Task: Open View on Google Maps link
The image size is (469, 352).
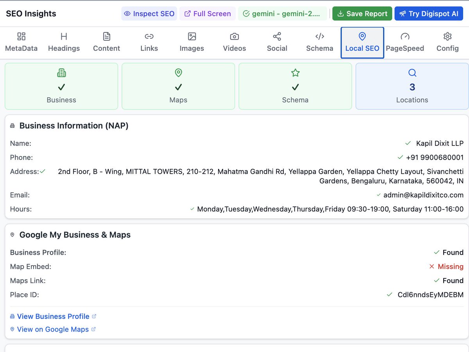Action: click(x=53, y=329)
